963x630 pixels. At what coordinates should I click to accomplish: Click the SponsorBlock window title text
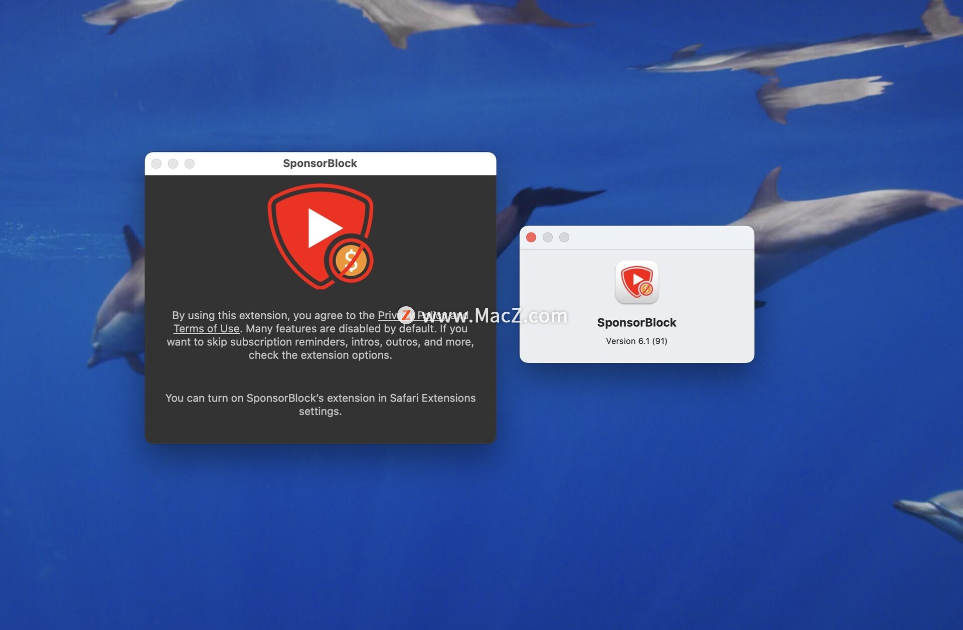coord(320,163)
